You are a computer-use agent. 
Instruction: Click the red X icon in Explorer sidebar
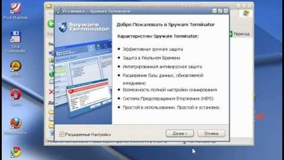point(51,92)
